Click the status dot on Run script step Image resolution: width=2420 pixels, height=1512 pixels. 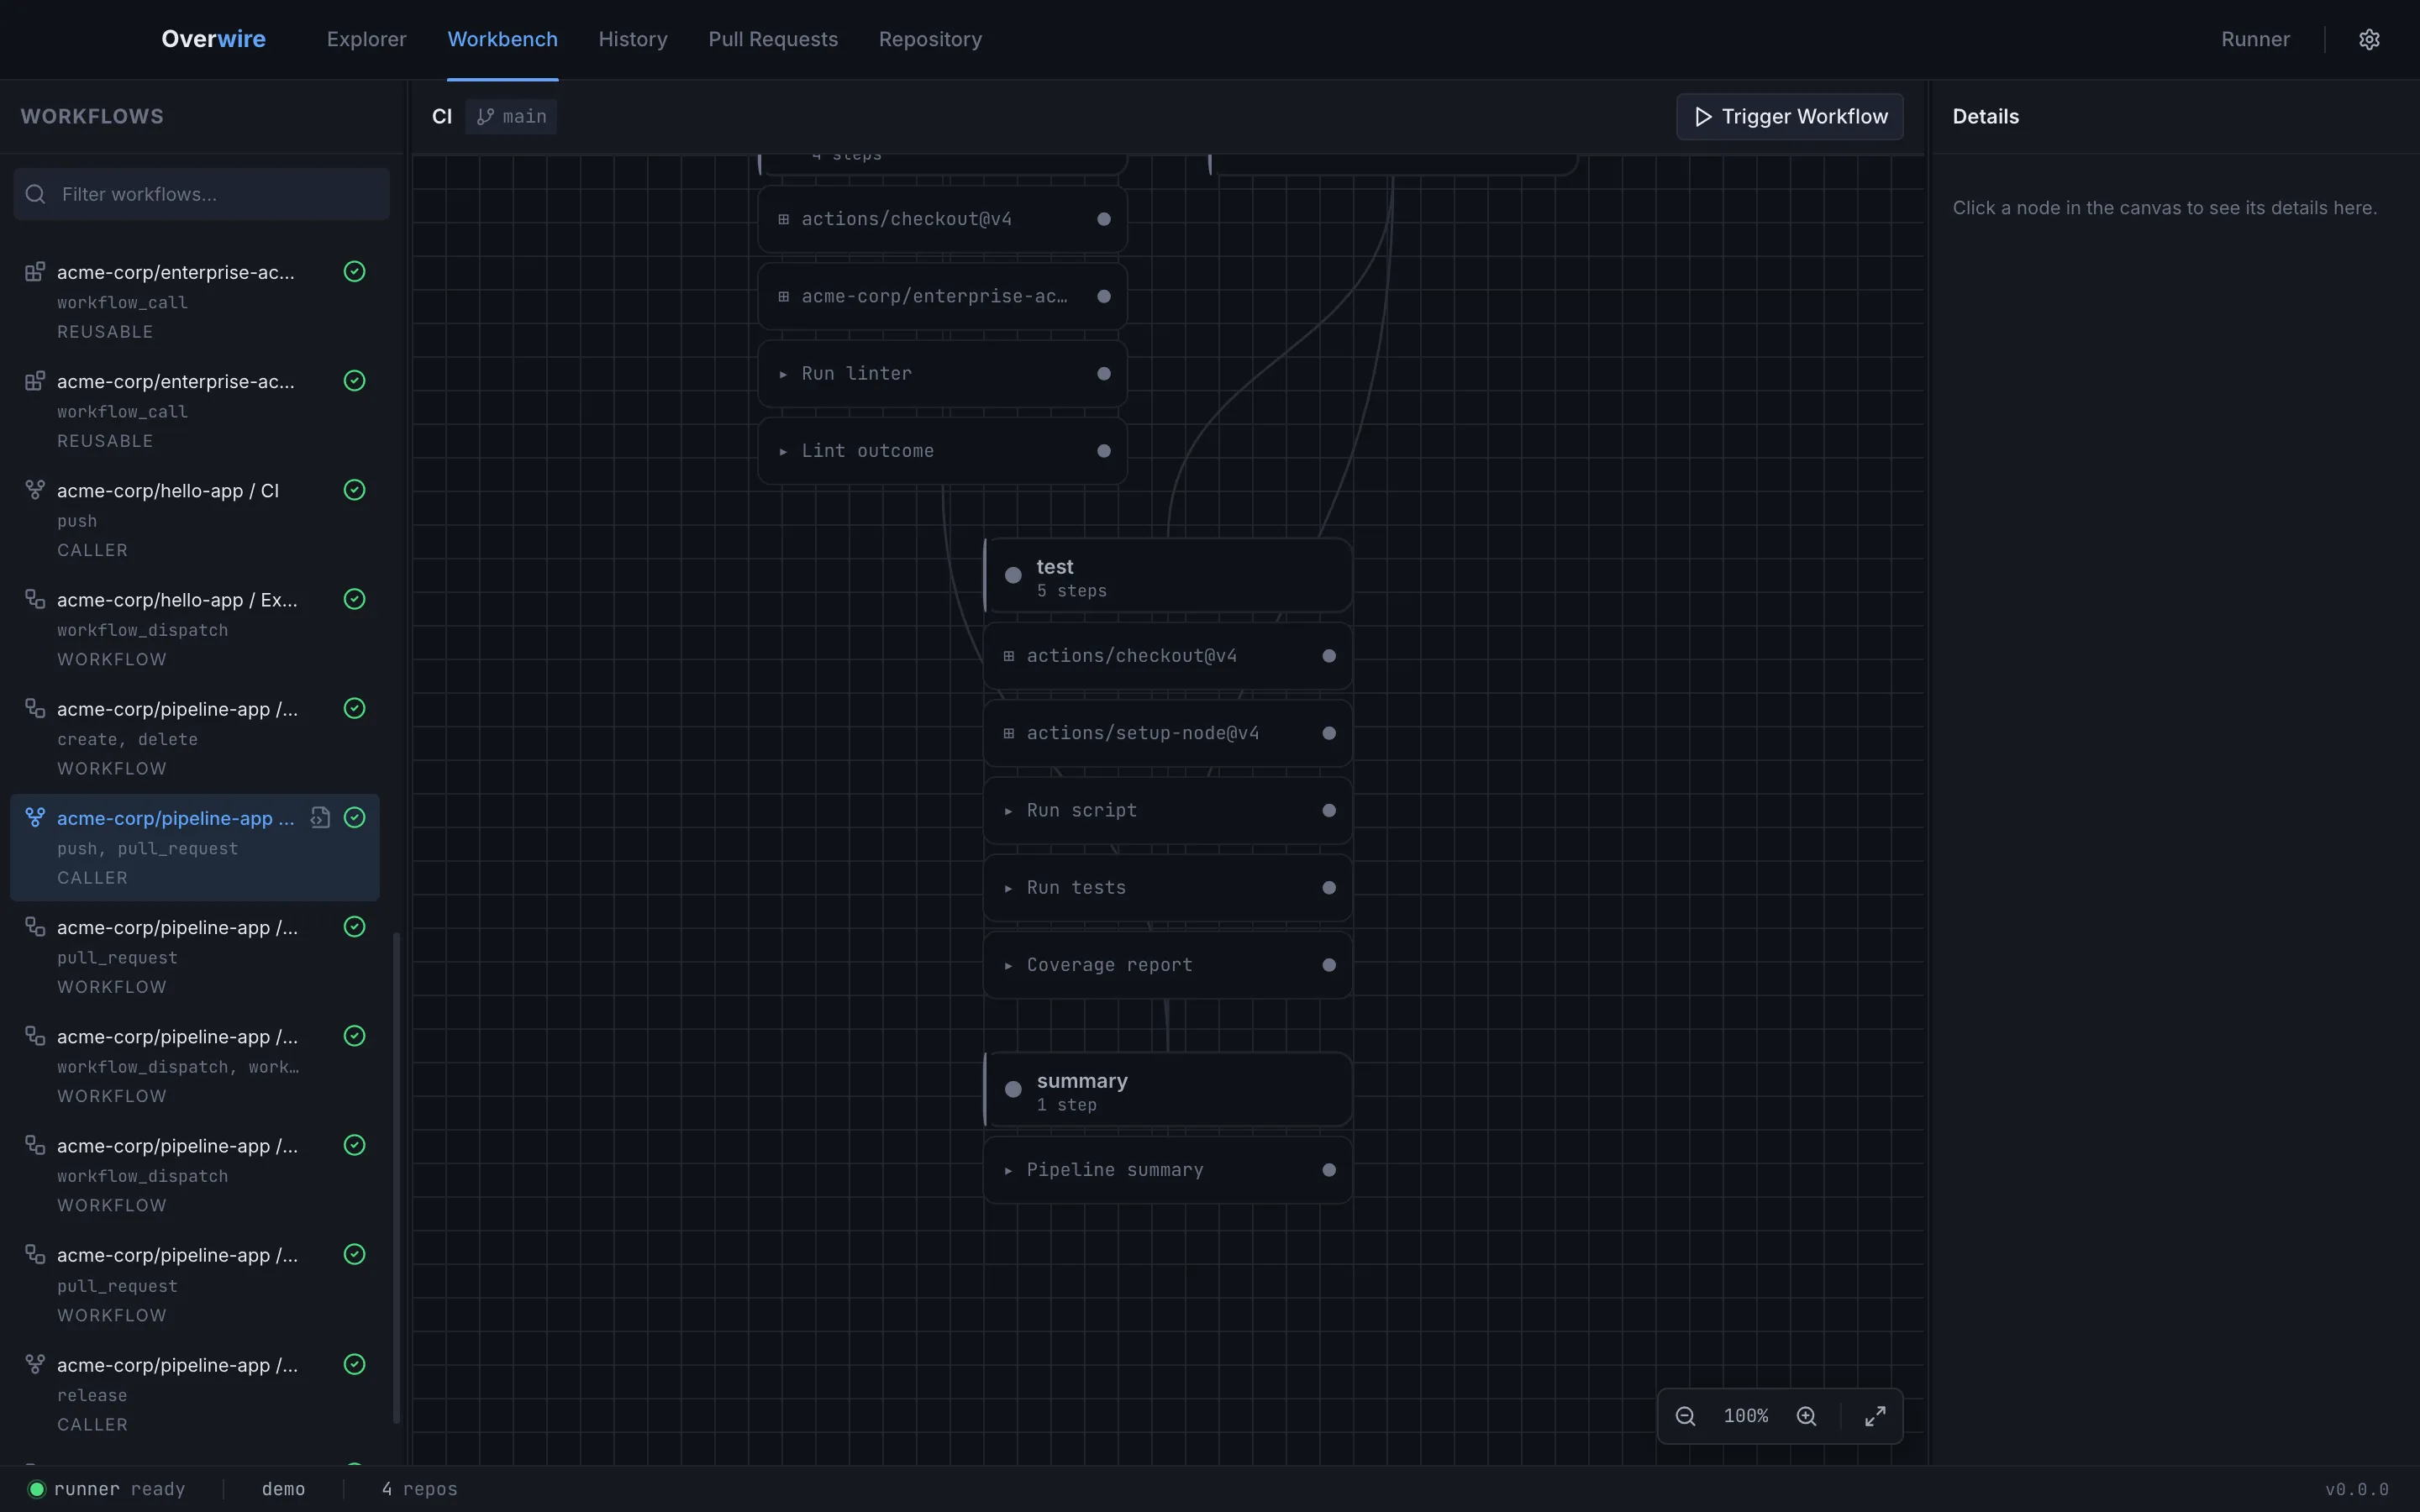click(x=1329, y=811)
